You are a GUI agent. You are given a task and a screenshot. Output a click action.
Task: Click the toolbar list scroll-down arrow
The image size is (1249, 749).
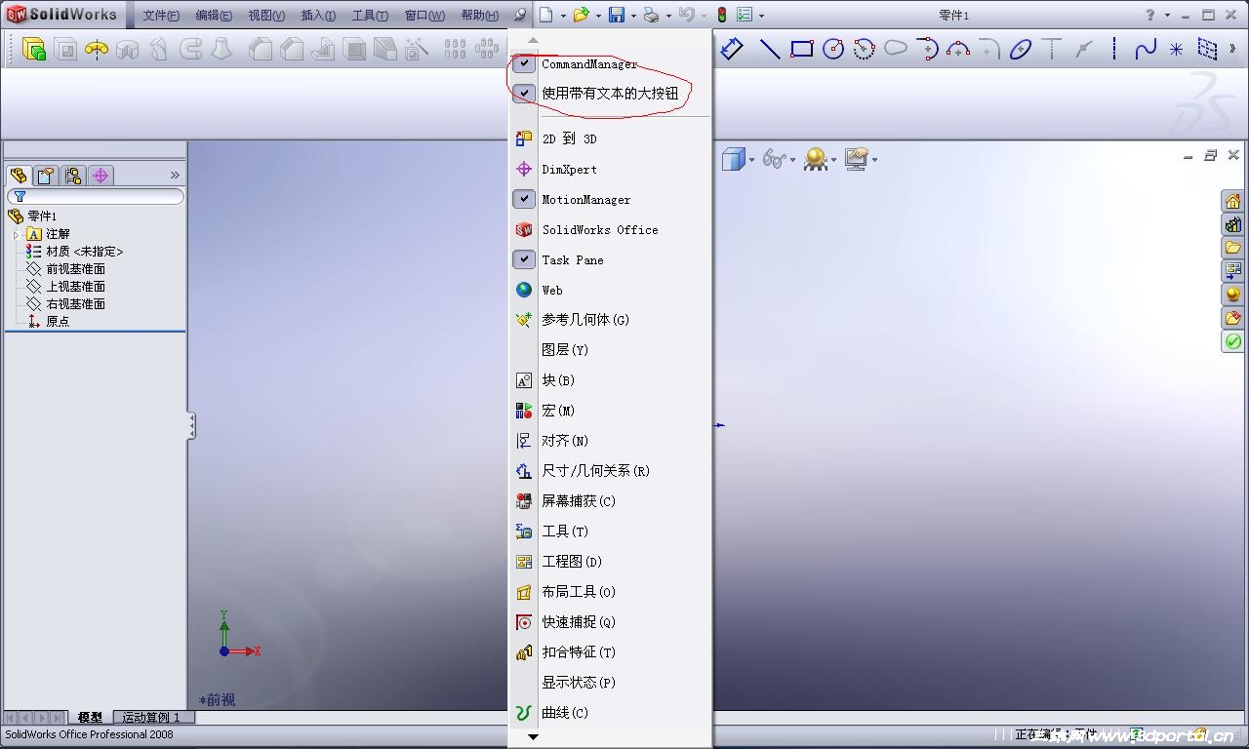click(x=533, y=737)
